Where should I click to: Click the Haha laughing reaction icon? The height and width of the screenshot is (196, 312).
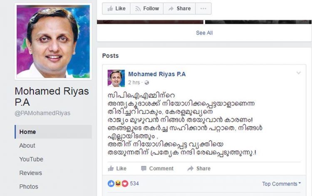tap(118, 184)
